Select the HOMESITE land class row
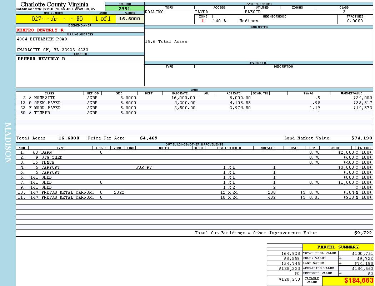This screenshot has width=375, height=286. click(42, 98)
